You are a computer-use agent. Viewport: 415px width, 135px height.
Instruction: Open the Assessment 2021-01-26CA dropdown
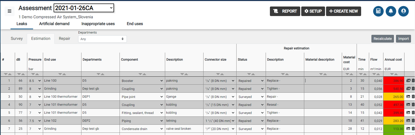click(x=84, y=8)
